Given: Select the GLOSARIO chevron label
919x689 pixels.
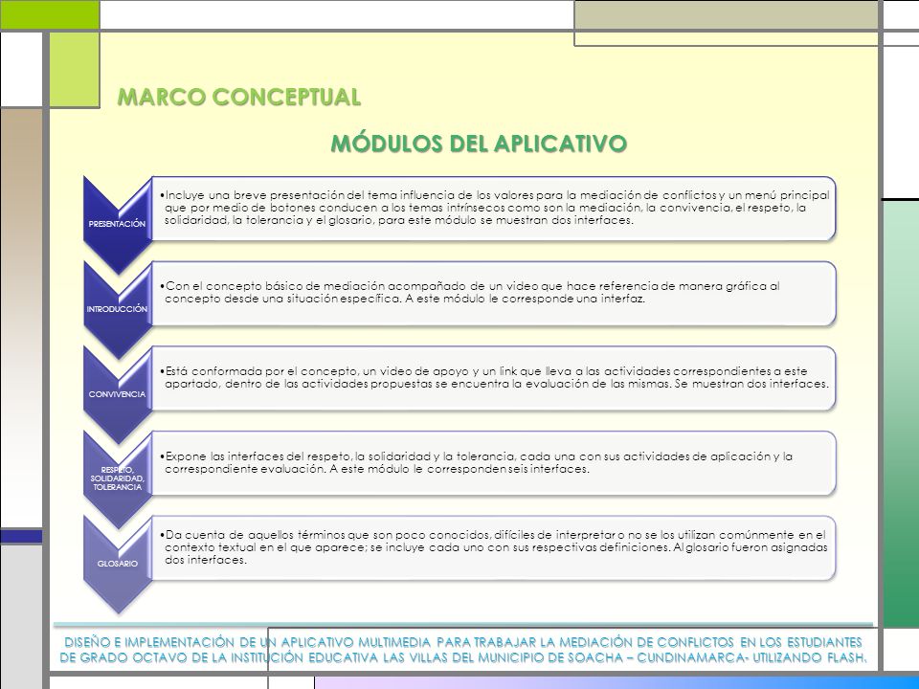Looking at the screenshot, I should point(117,564).
